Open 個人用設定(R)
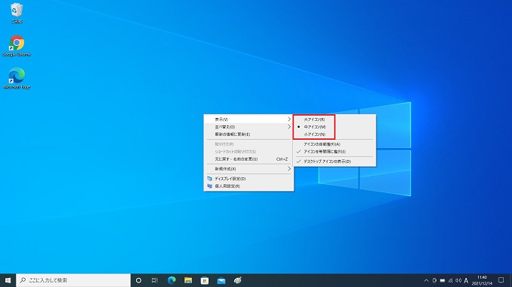 [x=248, y=186]
